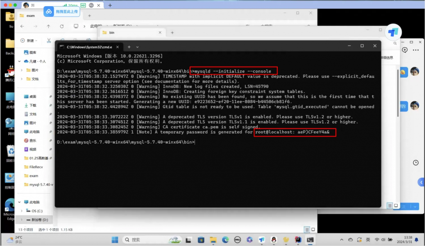Open the Windows Start menu
Image resolution: width=425 pixels, height=246 pixels.
click(114, 239)
